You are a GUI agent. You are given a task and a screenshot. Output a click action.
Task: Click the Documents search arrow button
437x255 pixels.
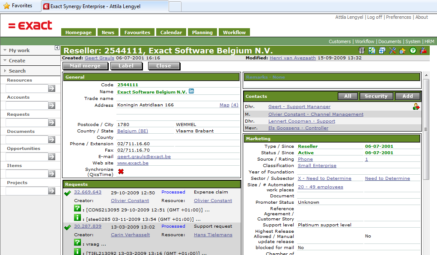pyautogui.click(x=52, y=140)
